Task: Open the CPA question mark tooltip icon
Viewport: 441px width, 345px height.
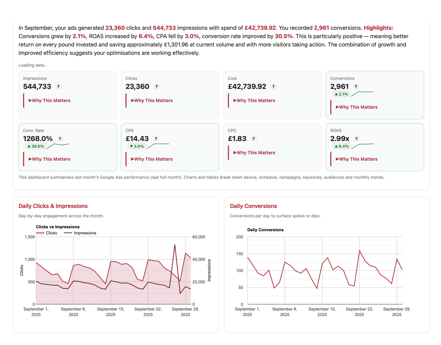Action: point(156,139)
